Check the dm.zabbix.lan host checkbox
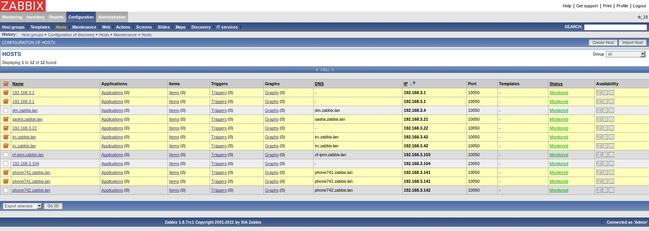The image size is (649, 231). pos(6,110)
